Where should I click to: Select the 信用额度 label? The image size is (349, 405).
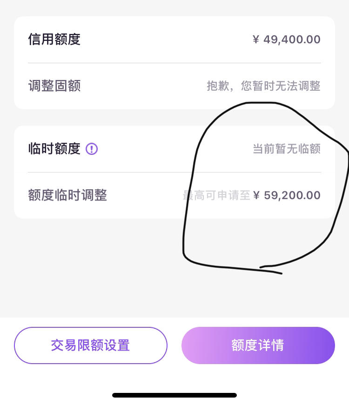click(x=54, y=39)
